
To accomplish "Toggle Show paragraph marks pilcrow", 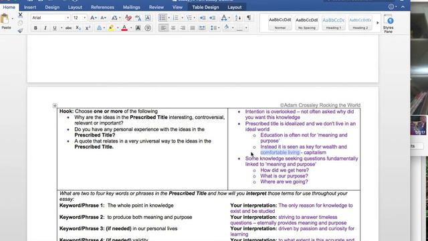I will 249,18.
